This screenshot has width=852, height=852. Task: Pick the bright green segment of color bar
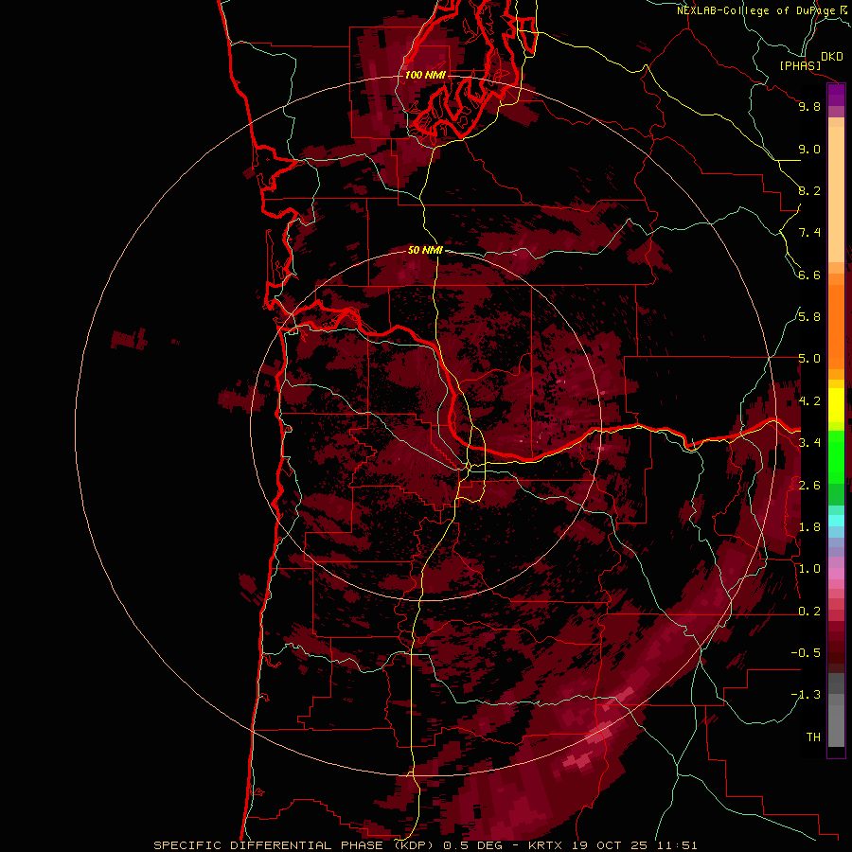point(836,457)
